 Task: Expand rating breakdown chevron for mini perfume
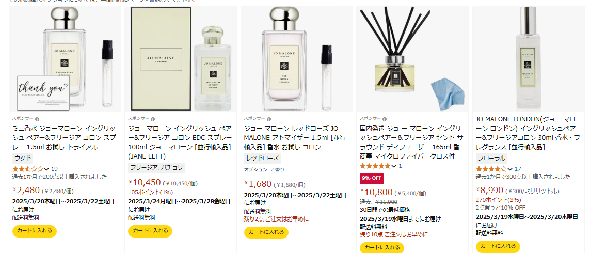(47, 169)
